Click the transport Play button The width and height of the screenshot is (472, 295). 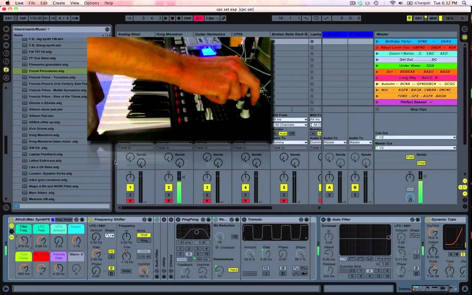166,18
